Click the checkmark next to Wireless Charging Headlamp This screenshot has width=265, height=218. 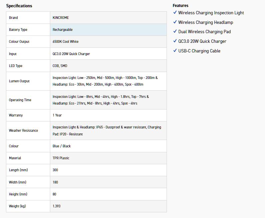[x=175, y=22]
